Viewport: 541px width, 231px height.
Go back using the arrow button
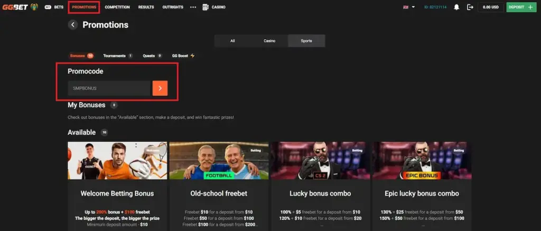(x=73, y=24)
